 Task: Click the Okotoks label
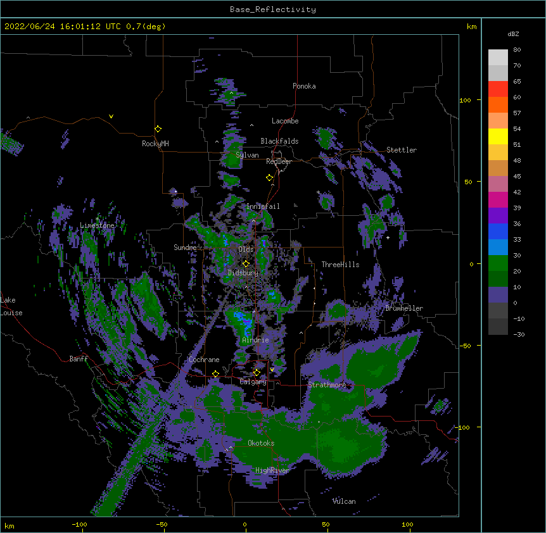[x=261, y=443]
